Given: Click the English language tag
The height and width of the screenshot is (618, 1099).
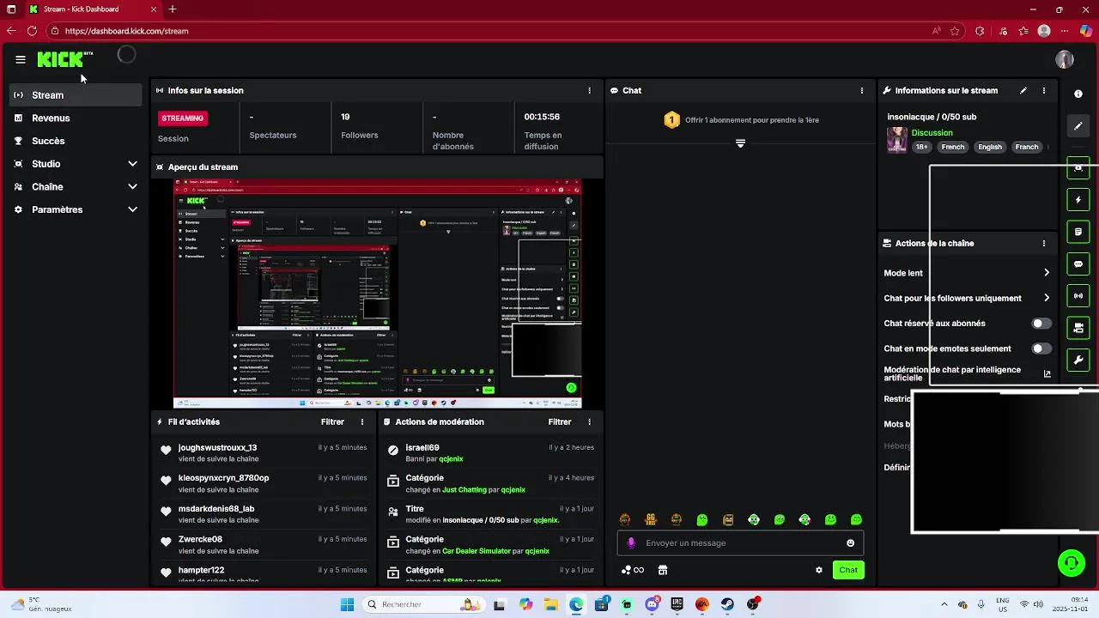Looking at the screenshot, I should 990,147.
